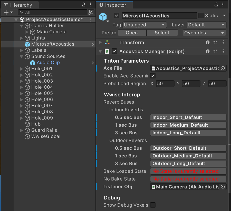This screenshot has height=211, width=231.
Task: Click the MicrosoftAcoustics prefab chevron arrow
Action: (92, 44)
